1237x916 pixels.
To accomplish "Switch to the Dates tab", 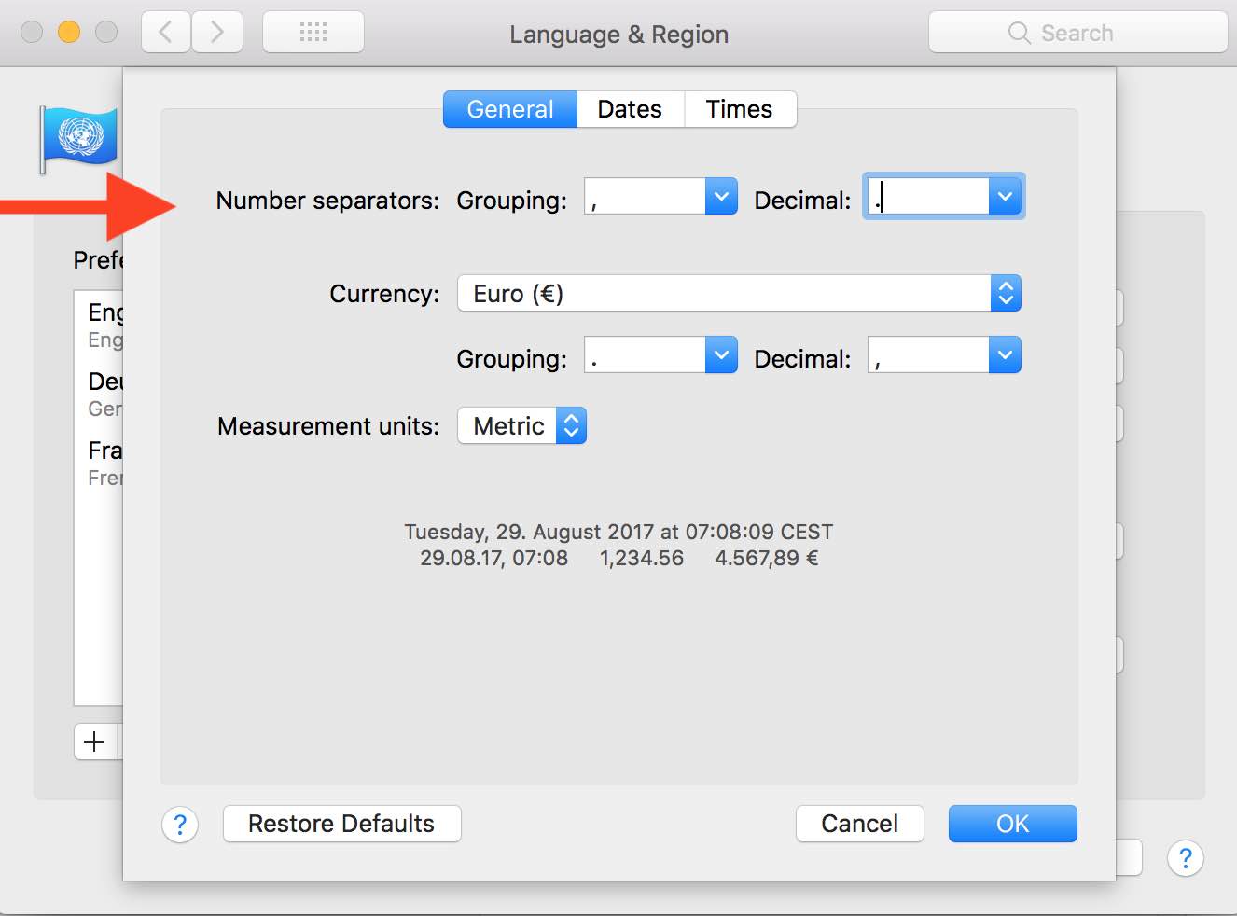I will 631,109.
